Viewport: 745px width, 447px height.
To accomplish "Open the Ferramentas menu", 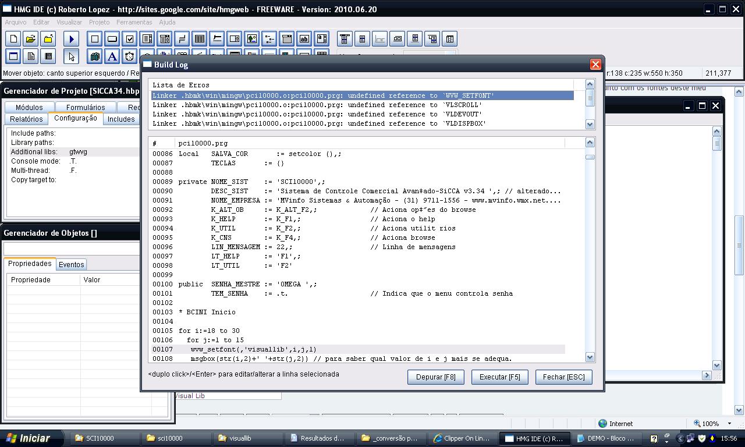I will pos(134,22).
